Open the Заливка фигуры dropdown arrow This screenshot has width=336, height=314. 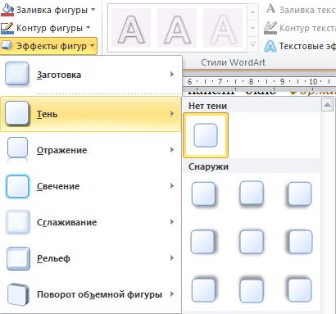[93, 10]
